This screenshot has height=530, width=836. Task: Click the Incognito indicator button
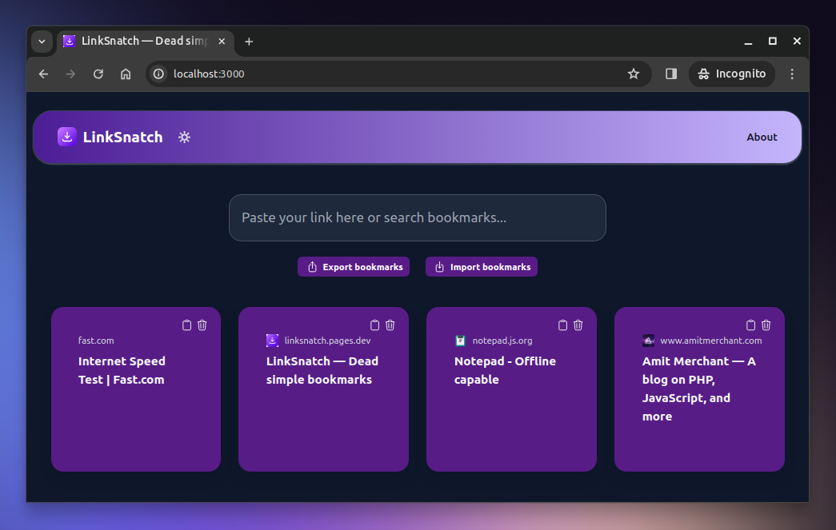732,74
